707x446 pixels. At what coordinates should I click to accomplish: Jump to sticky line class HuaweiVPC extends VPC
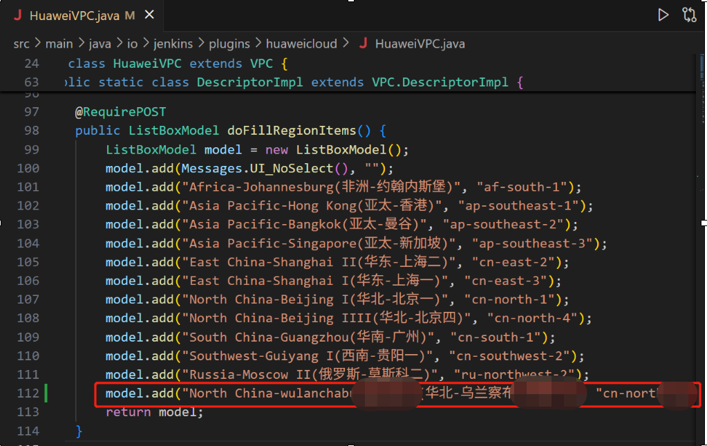178,64
